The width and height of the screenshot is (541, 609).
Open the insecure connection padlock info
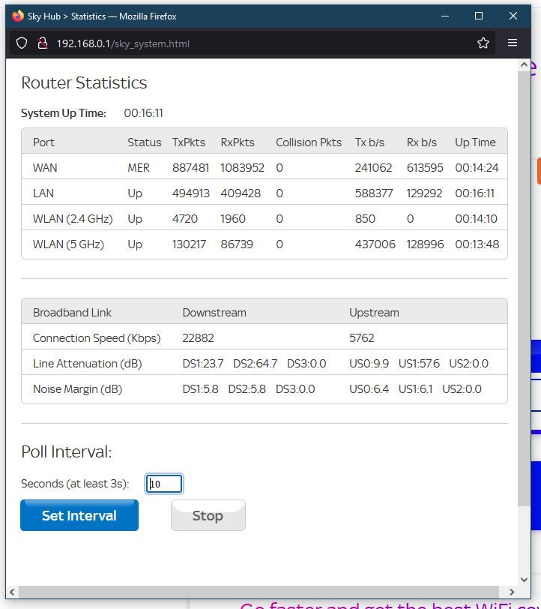[x=43, y=43]
